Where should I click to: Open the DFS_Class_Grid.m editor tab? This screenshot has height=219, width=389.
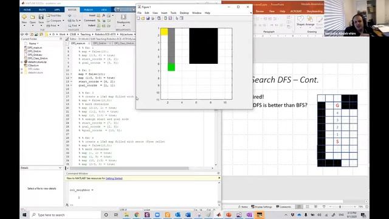[x=124, y=43]
